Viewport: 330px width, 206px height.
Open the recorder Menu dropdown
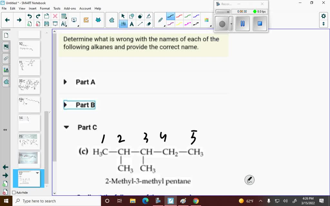[x=222, y=11]
